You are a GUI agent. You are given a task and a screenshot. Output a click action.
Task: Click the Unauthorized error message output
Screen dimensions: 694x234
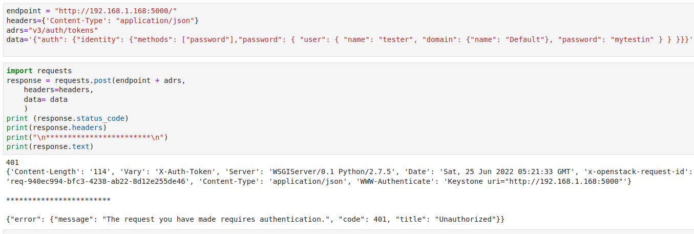click(255, 219)
